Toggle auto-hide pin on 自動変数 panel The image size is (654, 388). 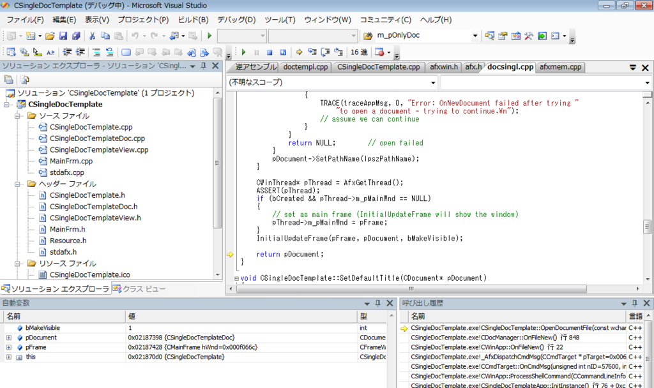coord(378,303)
